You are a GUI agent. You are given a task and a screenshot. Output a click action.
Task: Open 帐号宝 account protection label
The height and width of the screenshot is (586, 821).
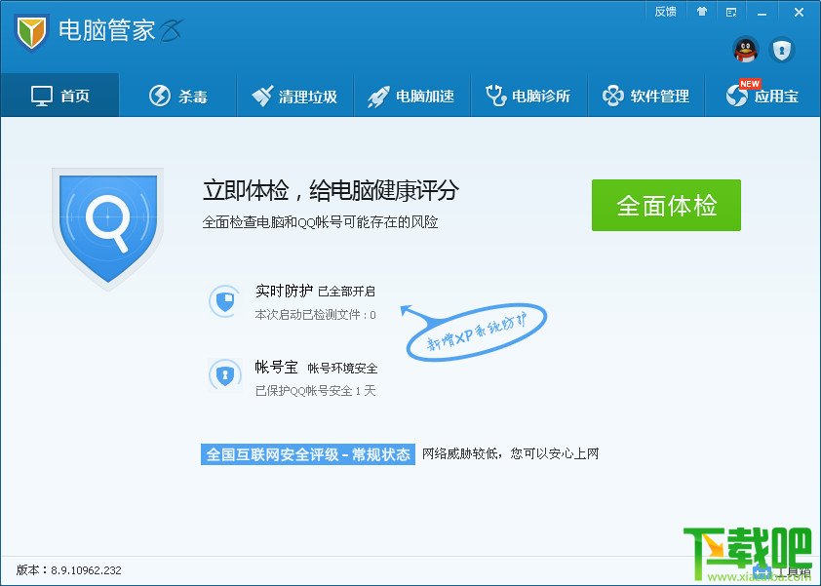tap(277, 367)
